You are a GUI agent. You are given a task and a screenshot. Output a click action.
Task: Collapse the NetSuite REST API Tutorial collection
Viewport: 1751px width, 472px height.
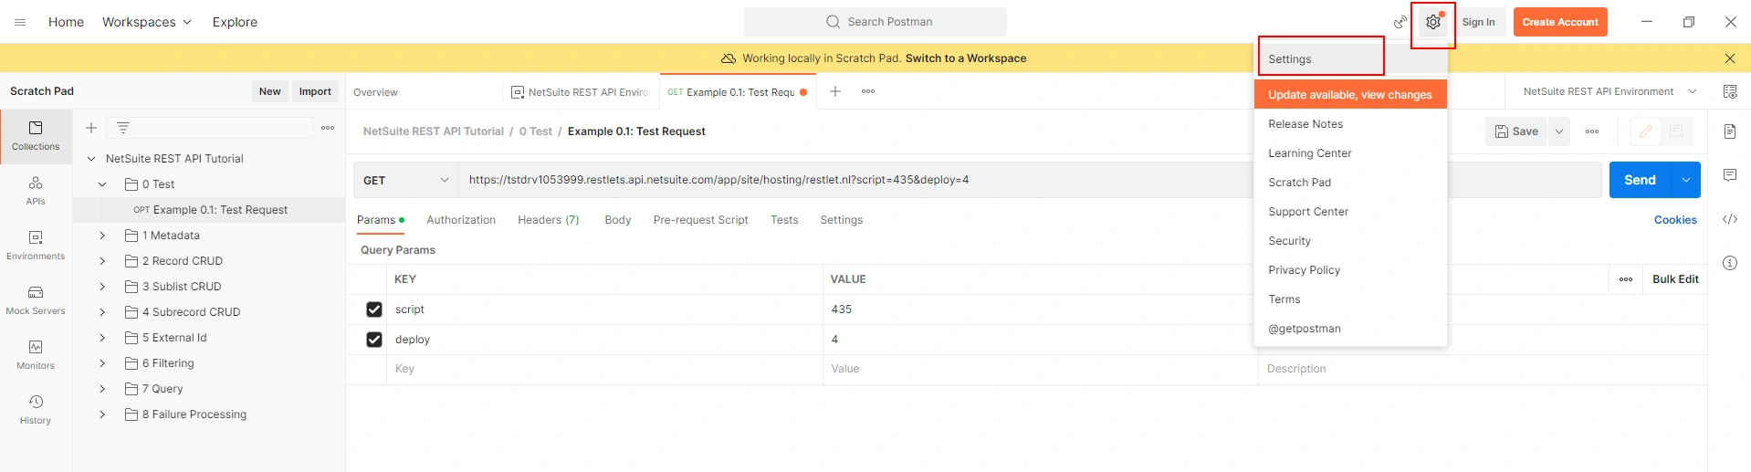click(x=91, y=159)
